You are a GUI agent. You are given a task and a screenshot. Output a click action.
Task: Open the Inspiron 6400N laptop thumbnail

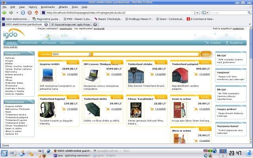(x=48, y=75)
